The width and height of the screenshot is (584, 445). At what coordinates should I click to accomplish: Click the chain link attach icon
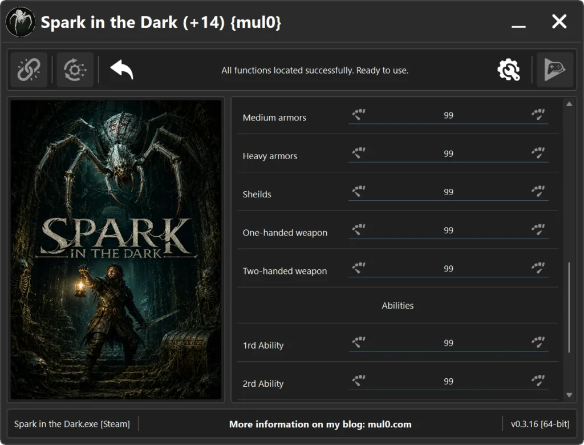tap(29, 70)
